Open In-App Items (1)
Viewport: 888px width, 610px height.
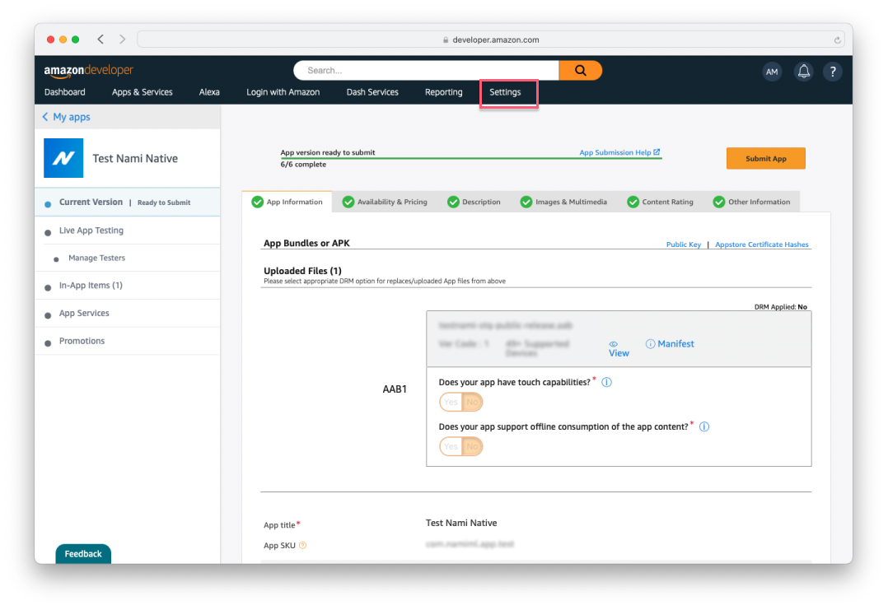(91, 285)
